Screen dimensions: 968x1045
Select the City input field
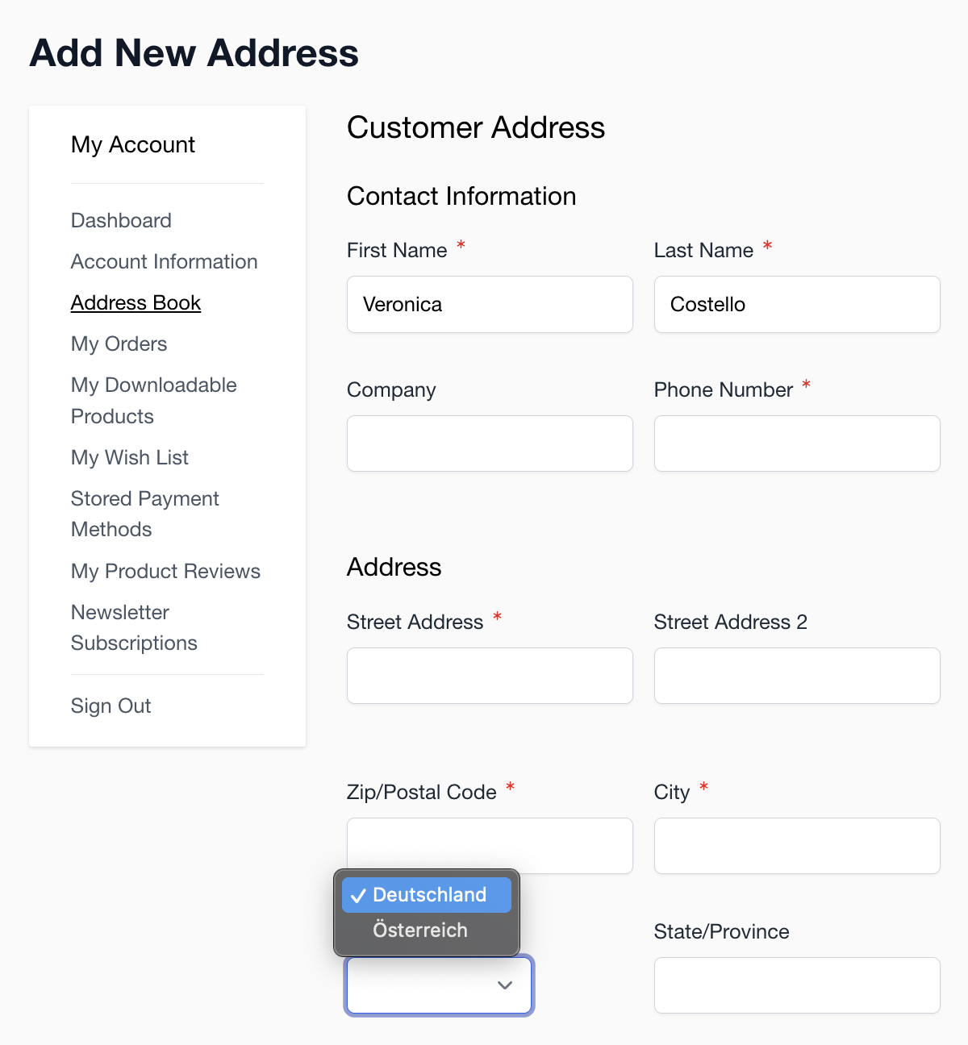click(x=797, y=846)
